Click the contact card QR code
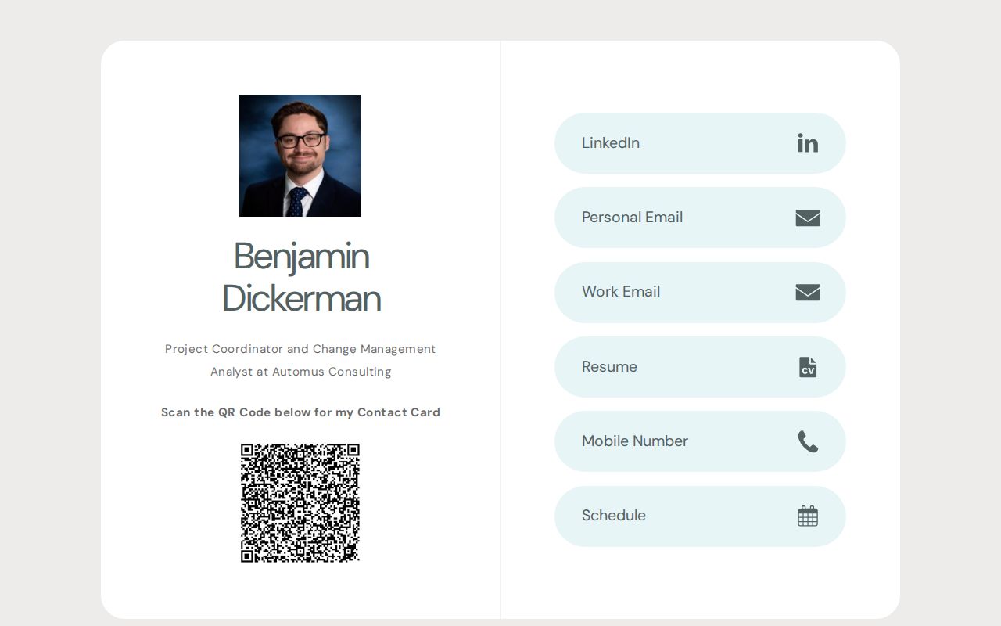1001x626 pixels. point(300,502)
